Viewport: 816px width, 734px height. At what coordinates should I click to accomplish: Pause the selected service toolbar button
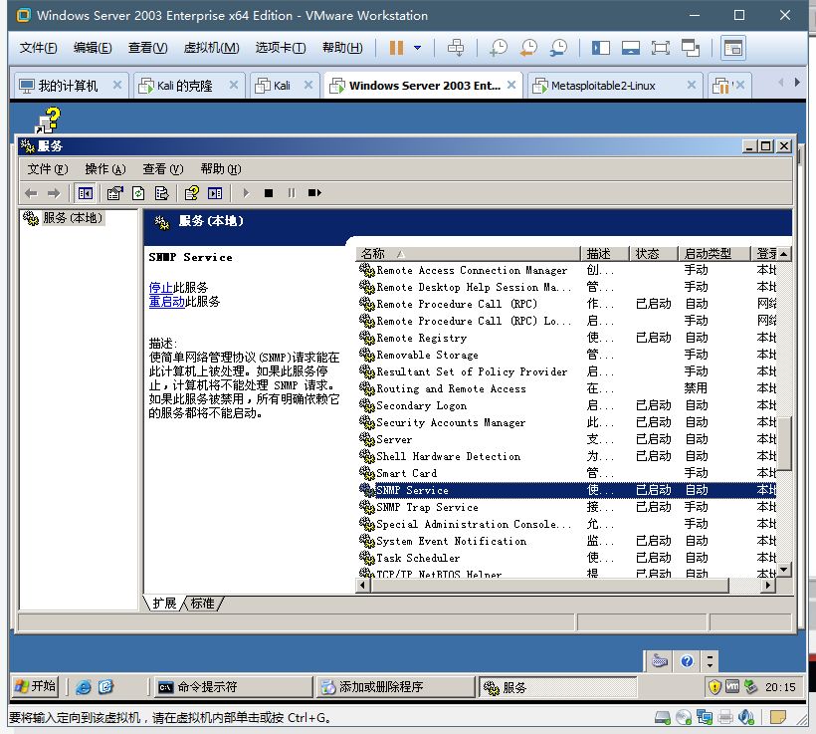click(292, 193)
